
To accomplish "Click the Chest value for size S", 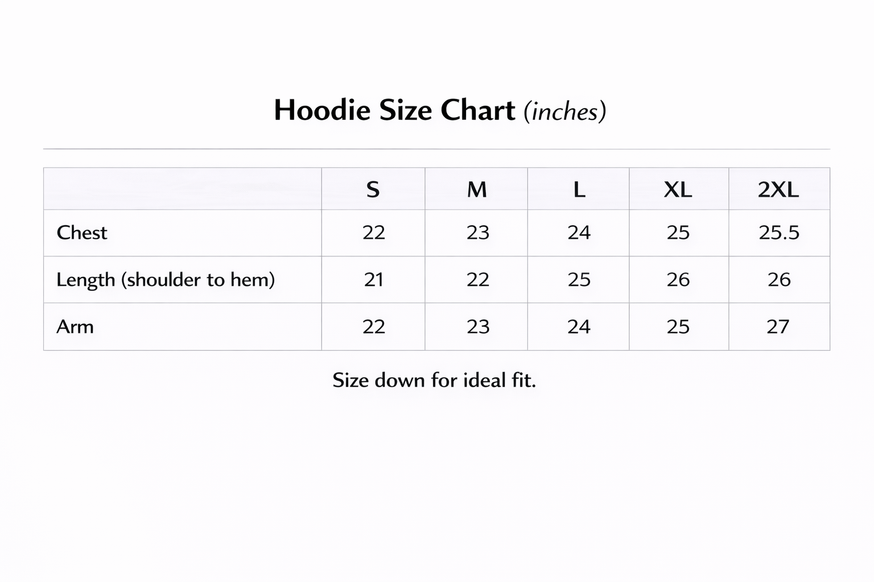I will pyautogui.click(x=374, y=232).
